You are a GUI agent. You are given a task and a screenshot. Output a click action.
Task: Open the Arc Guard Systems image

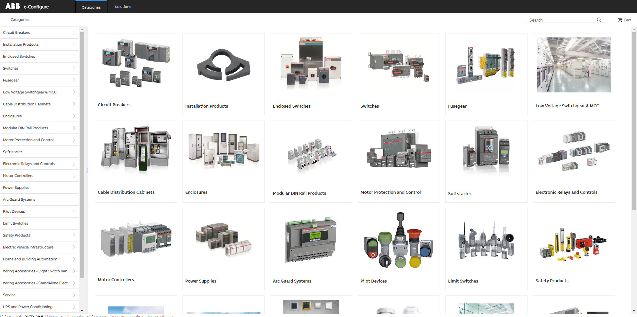tap(311, 241)
